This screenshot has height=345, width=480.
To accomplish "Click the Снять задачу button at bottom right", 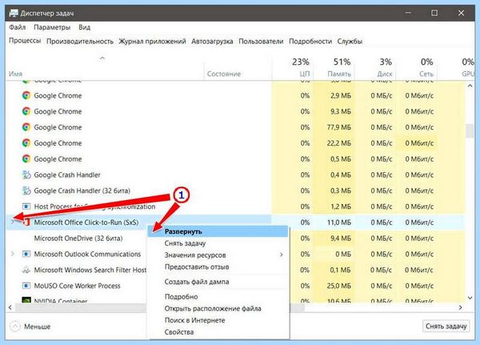I will point(446,327).
